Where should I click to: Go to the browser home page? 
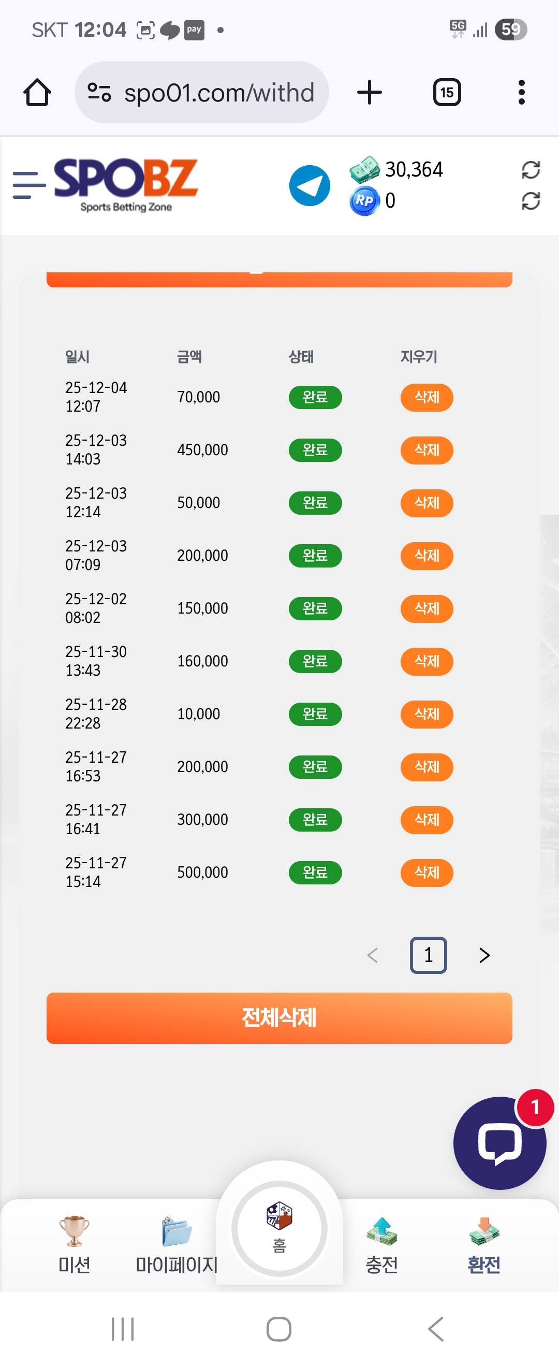point(37,93)
